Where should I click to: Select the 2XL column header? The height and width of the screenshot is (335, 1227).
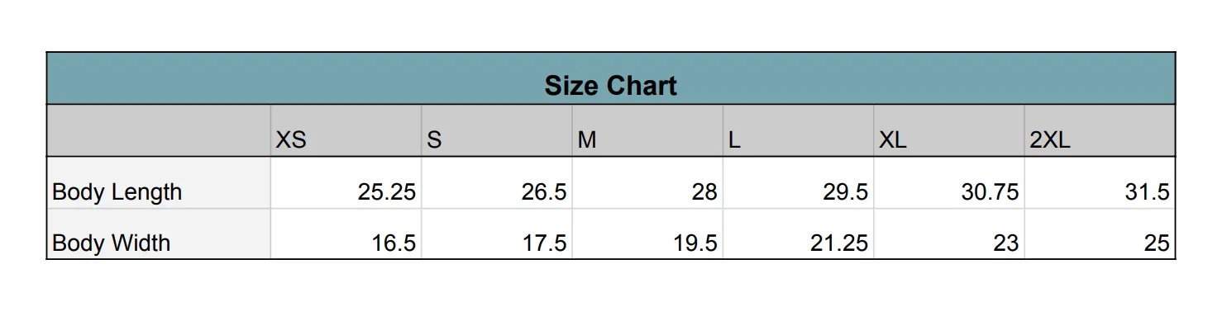[1100, 130]
